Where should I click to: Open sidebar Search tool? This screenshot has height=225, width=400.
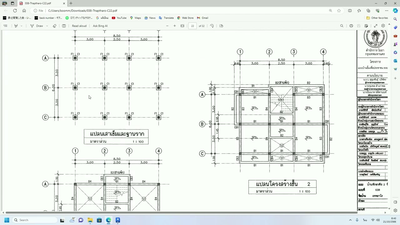[395, 19]
